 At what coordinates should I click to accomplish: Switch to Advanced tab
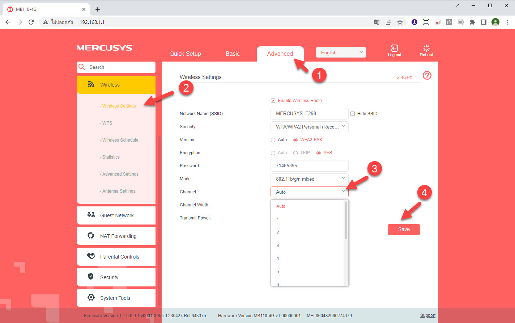(x=280, y=54)
